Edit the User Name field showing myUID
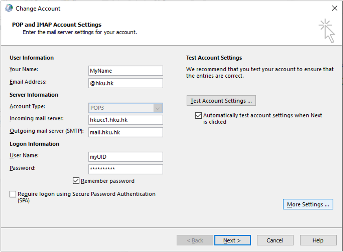Viewport: 343px width, 252px height. coord(126,156)
